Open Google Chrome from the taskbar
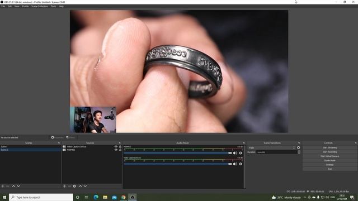Screen dimensions: 358x201 point(123,197)
